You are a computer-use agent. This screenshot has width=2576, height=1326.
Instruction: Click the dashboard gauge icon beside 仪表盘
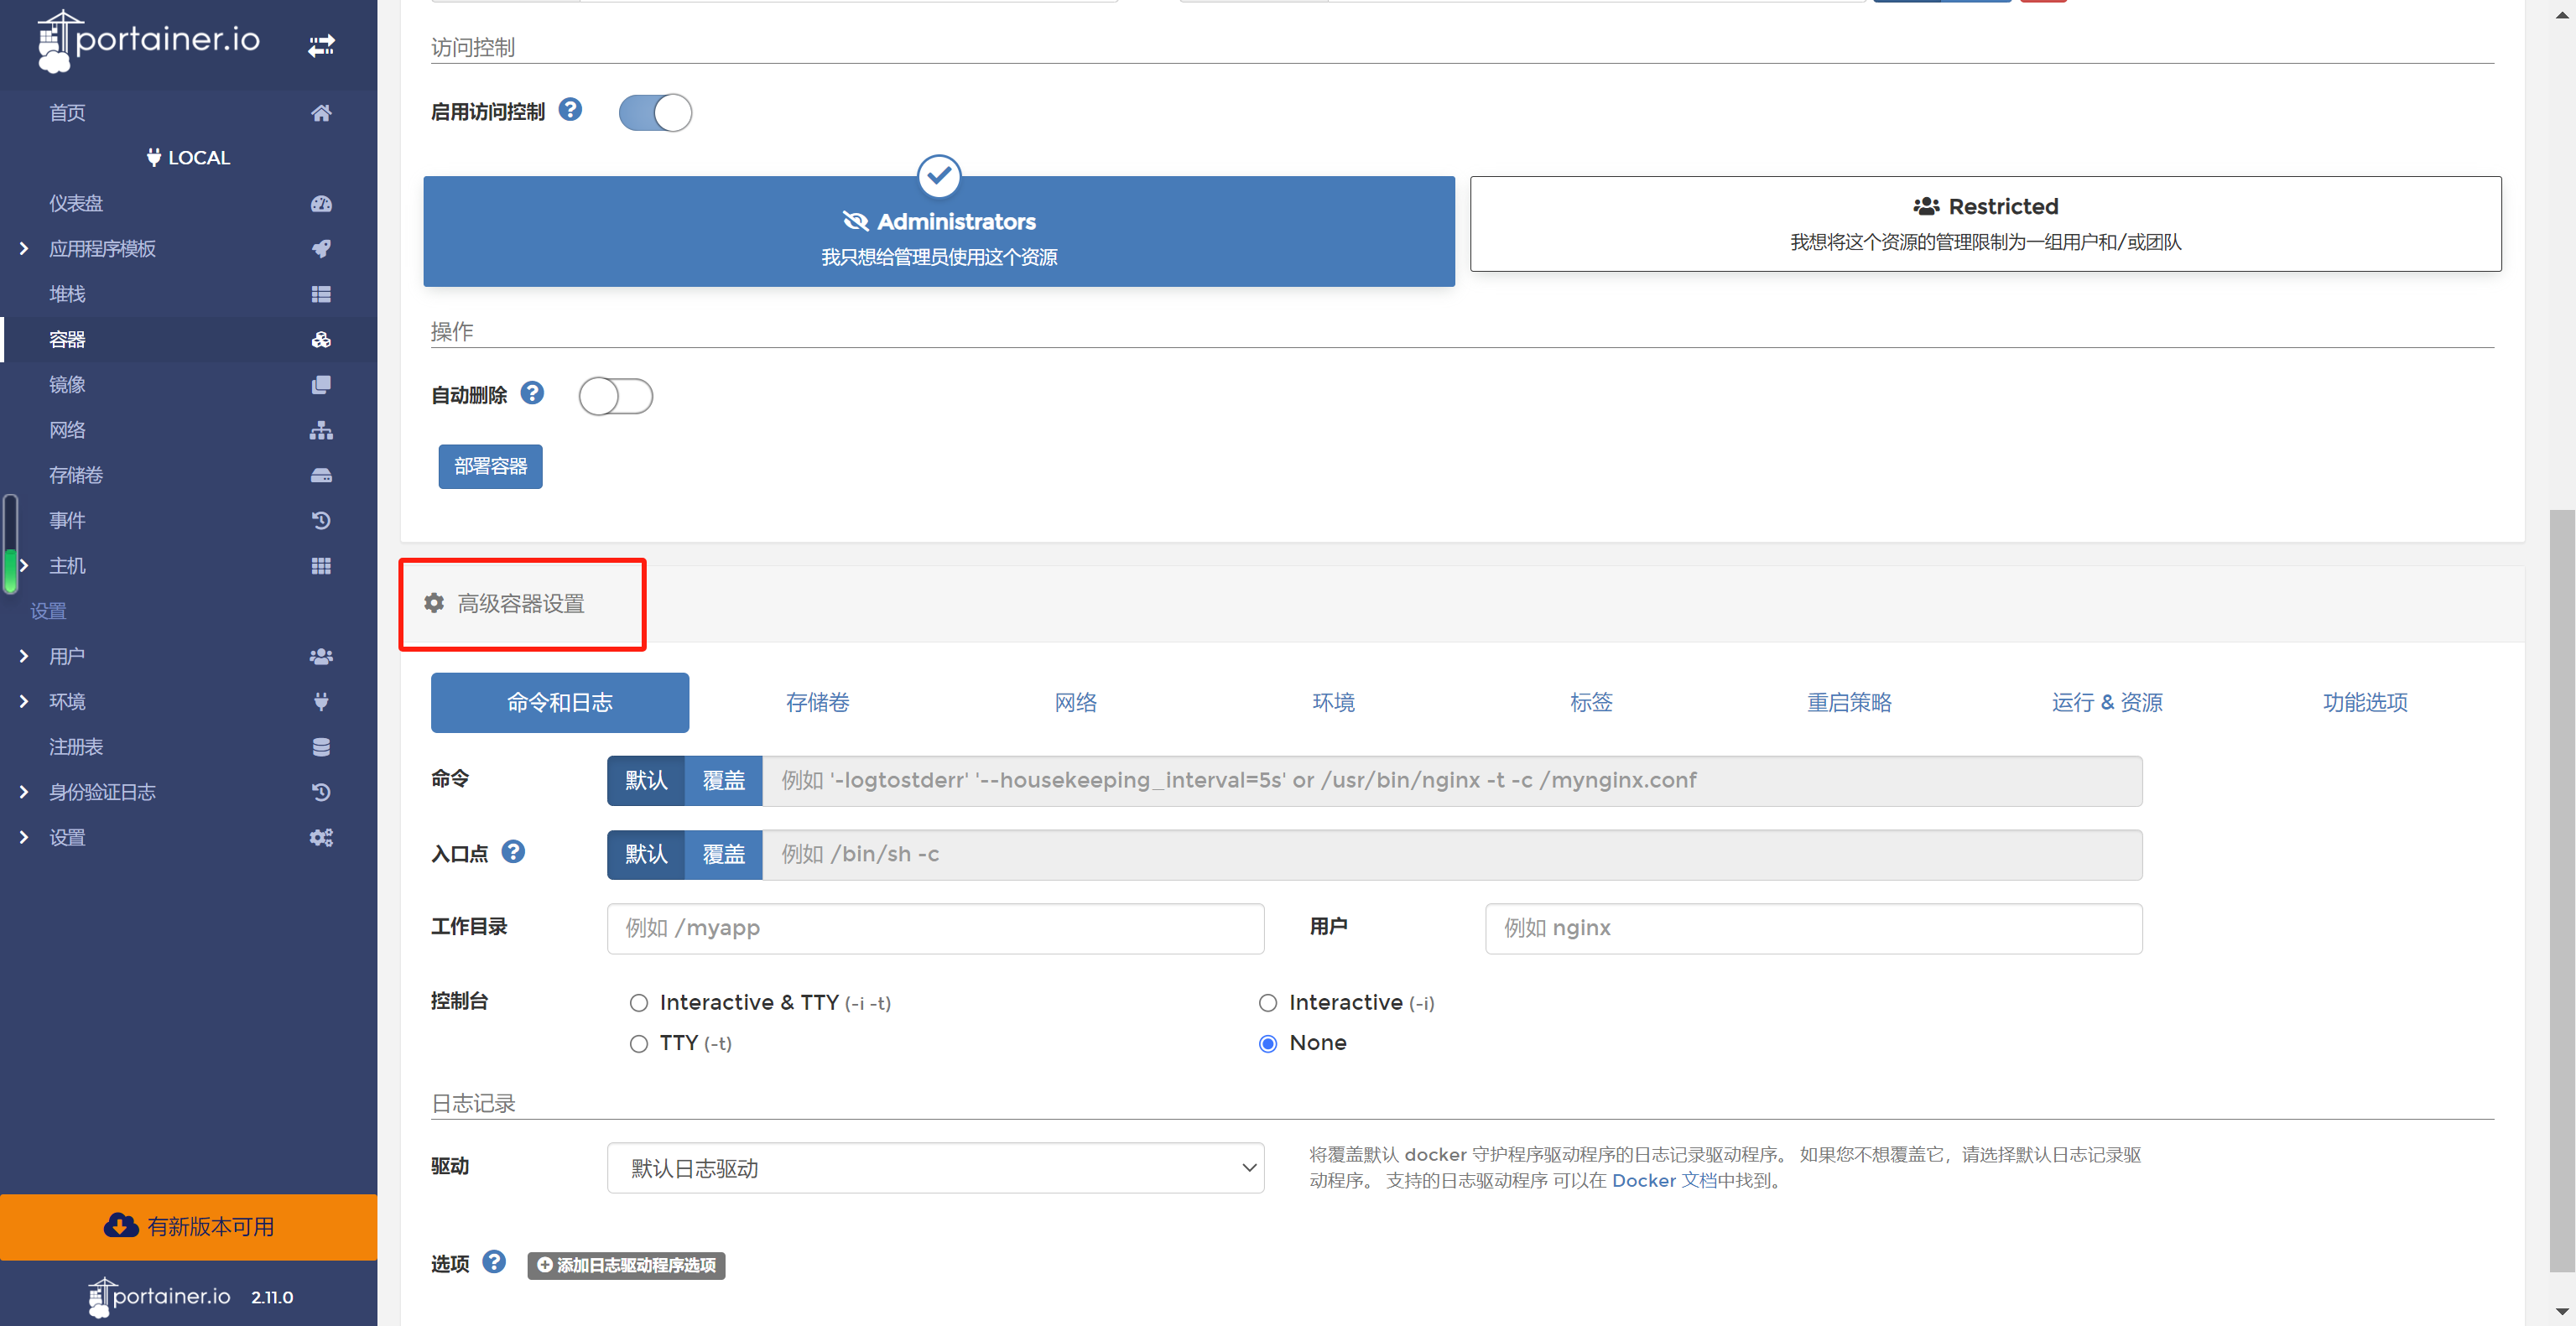(x=321, y=204)
